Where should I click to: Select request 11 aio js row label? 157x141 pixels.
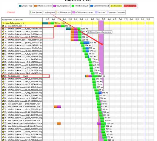[23, 51]
